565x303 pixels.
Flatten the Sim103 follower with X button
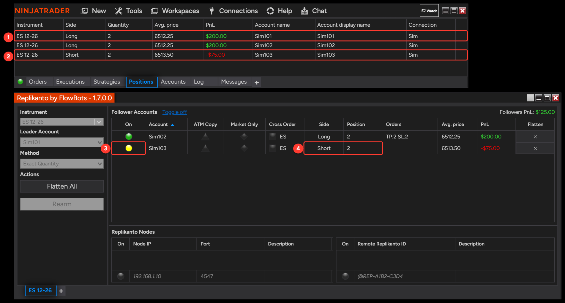pos(535,148)
